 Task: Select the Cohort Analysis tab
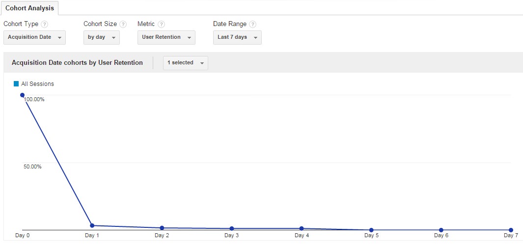pyautogui.click(x=29, y=8)
